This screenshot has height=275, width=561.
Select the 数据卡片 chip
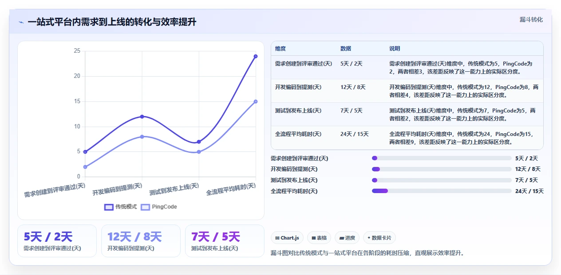click(379, 238)
